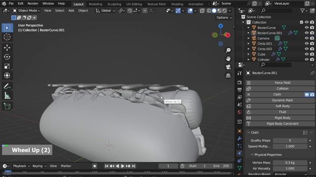Add a Force Field physics

point(280,83)
